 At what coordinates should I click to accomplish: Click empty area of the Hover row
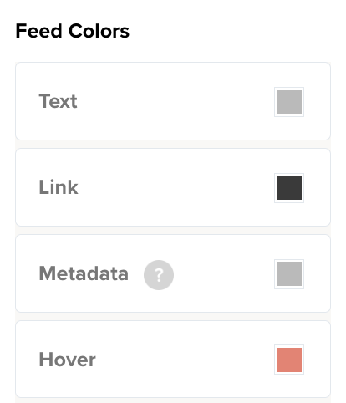[173, 360]
